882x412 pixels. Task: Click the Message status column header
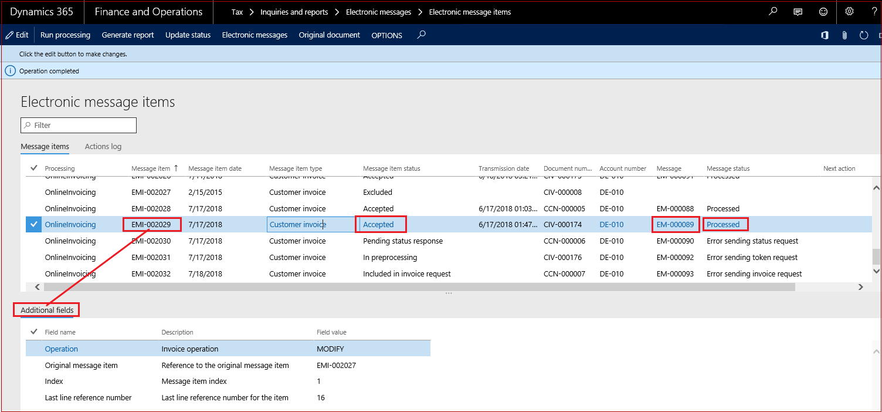tap(728, 168)
